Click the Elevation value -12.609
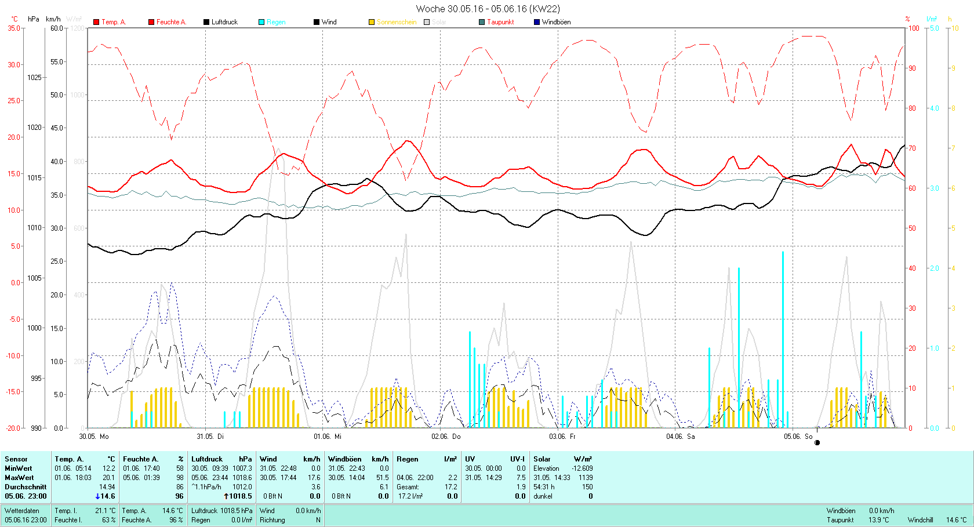The width and height of the screenshot is (974, 527). click(582, 468)
